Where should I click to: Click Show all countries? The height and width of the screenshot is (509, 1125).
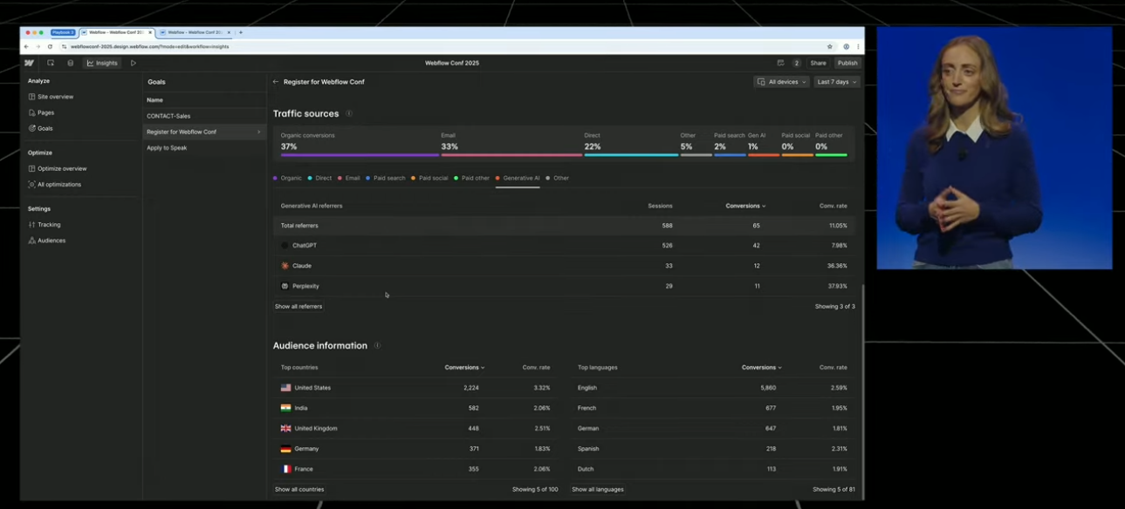299,490
